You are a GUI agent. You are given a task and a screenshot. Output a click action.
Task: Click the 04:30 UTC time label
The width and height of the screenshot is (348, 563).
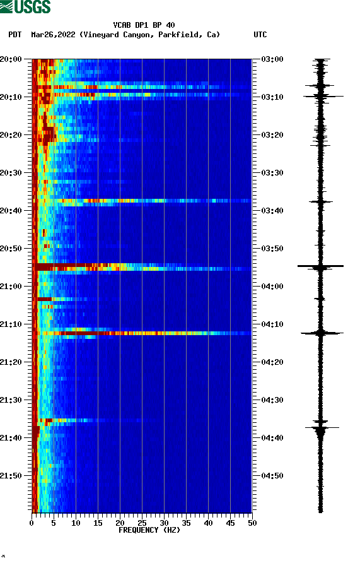pos(272,400)
